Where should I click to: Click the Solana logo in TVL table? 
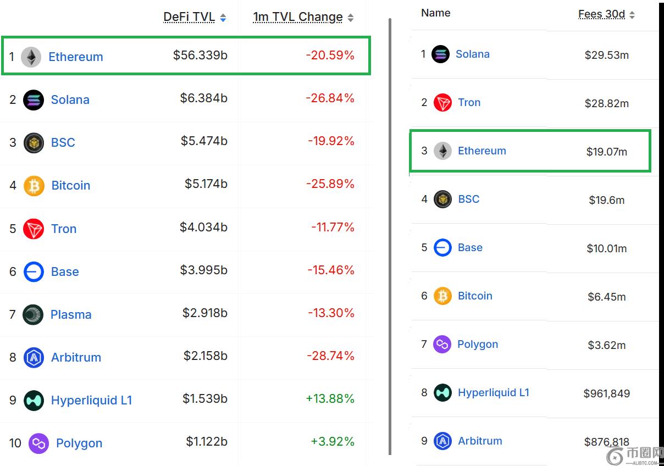click(x=34, y=100)
